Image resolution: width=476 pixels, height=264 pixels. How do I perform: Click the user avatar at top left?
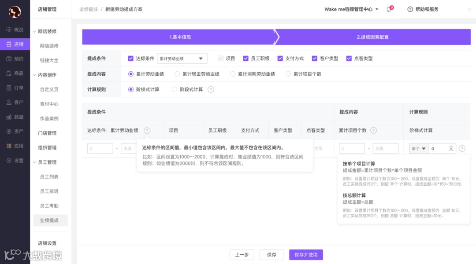(x=15, y=12)
